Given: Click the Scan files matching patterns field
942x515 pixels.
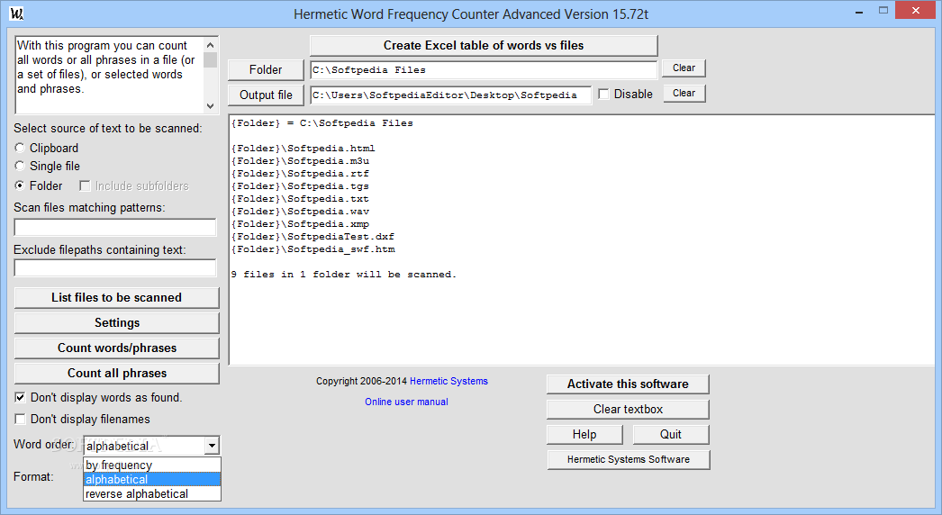Looking at the screenshot, I should click(x=114, y=227).
